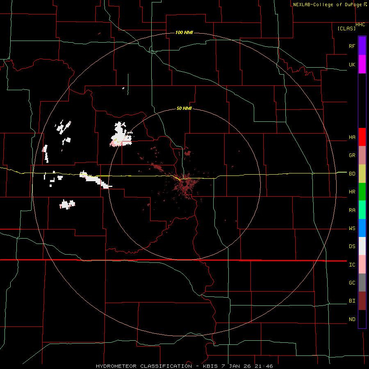Click the red HA legend swatch
The height and width of the screenshot is (369, 369).
coord(362,137)
